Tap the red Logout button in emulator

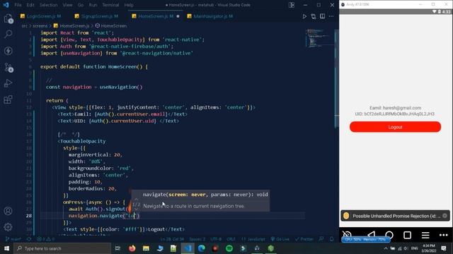395,127
